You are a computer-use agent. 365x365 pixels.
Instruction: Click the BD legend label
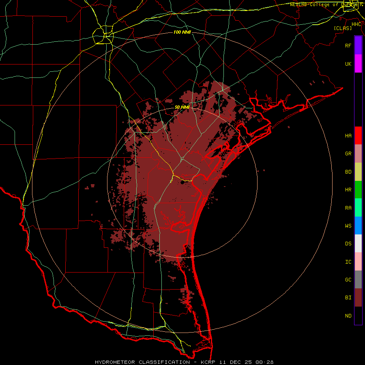(x=348, y=172)
